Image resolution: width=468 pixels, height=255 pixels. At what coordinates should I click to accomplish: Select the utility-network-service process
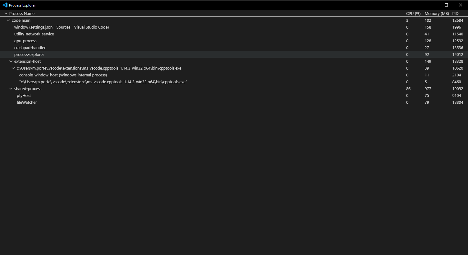coord(34,34)
